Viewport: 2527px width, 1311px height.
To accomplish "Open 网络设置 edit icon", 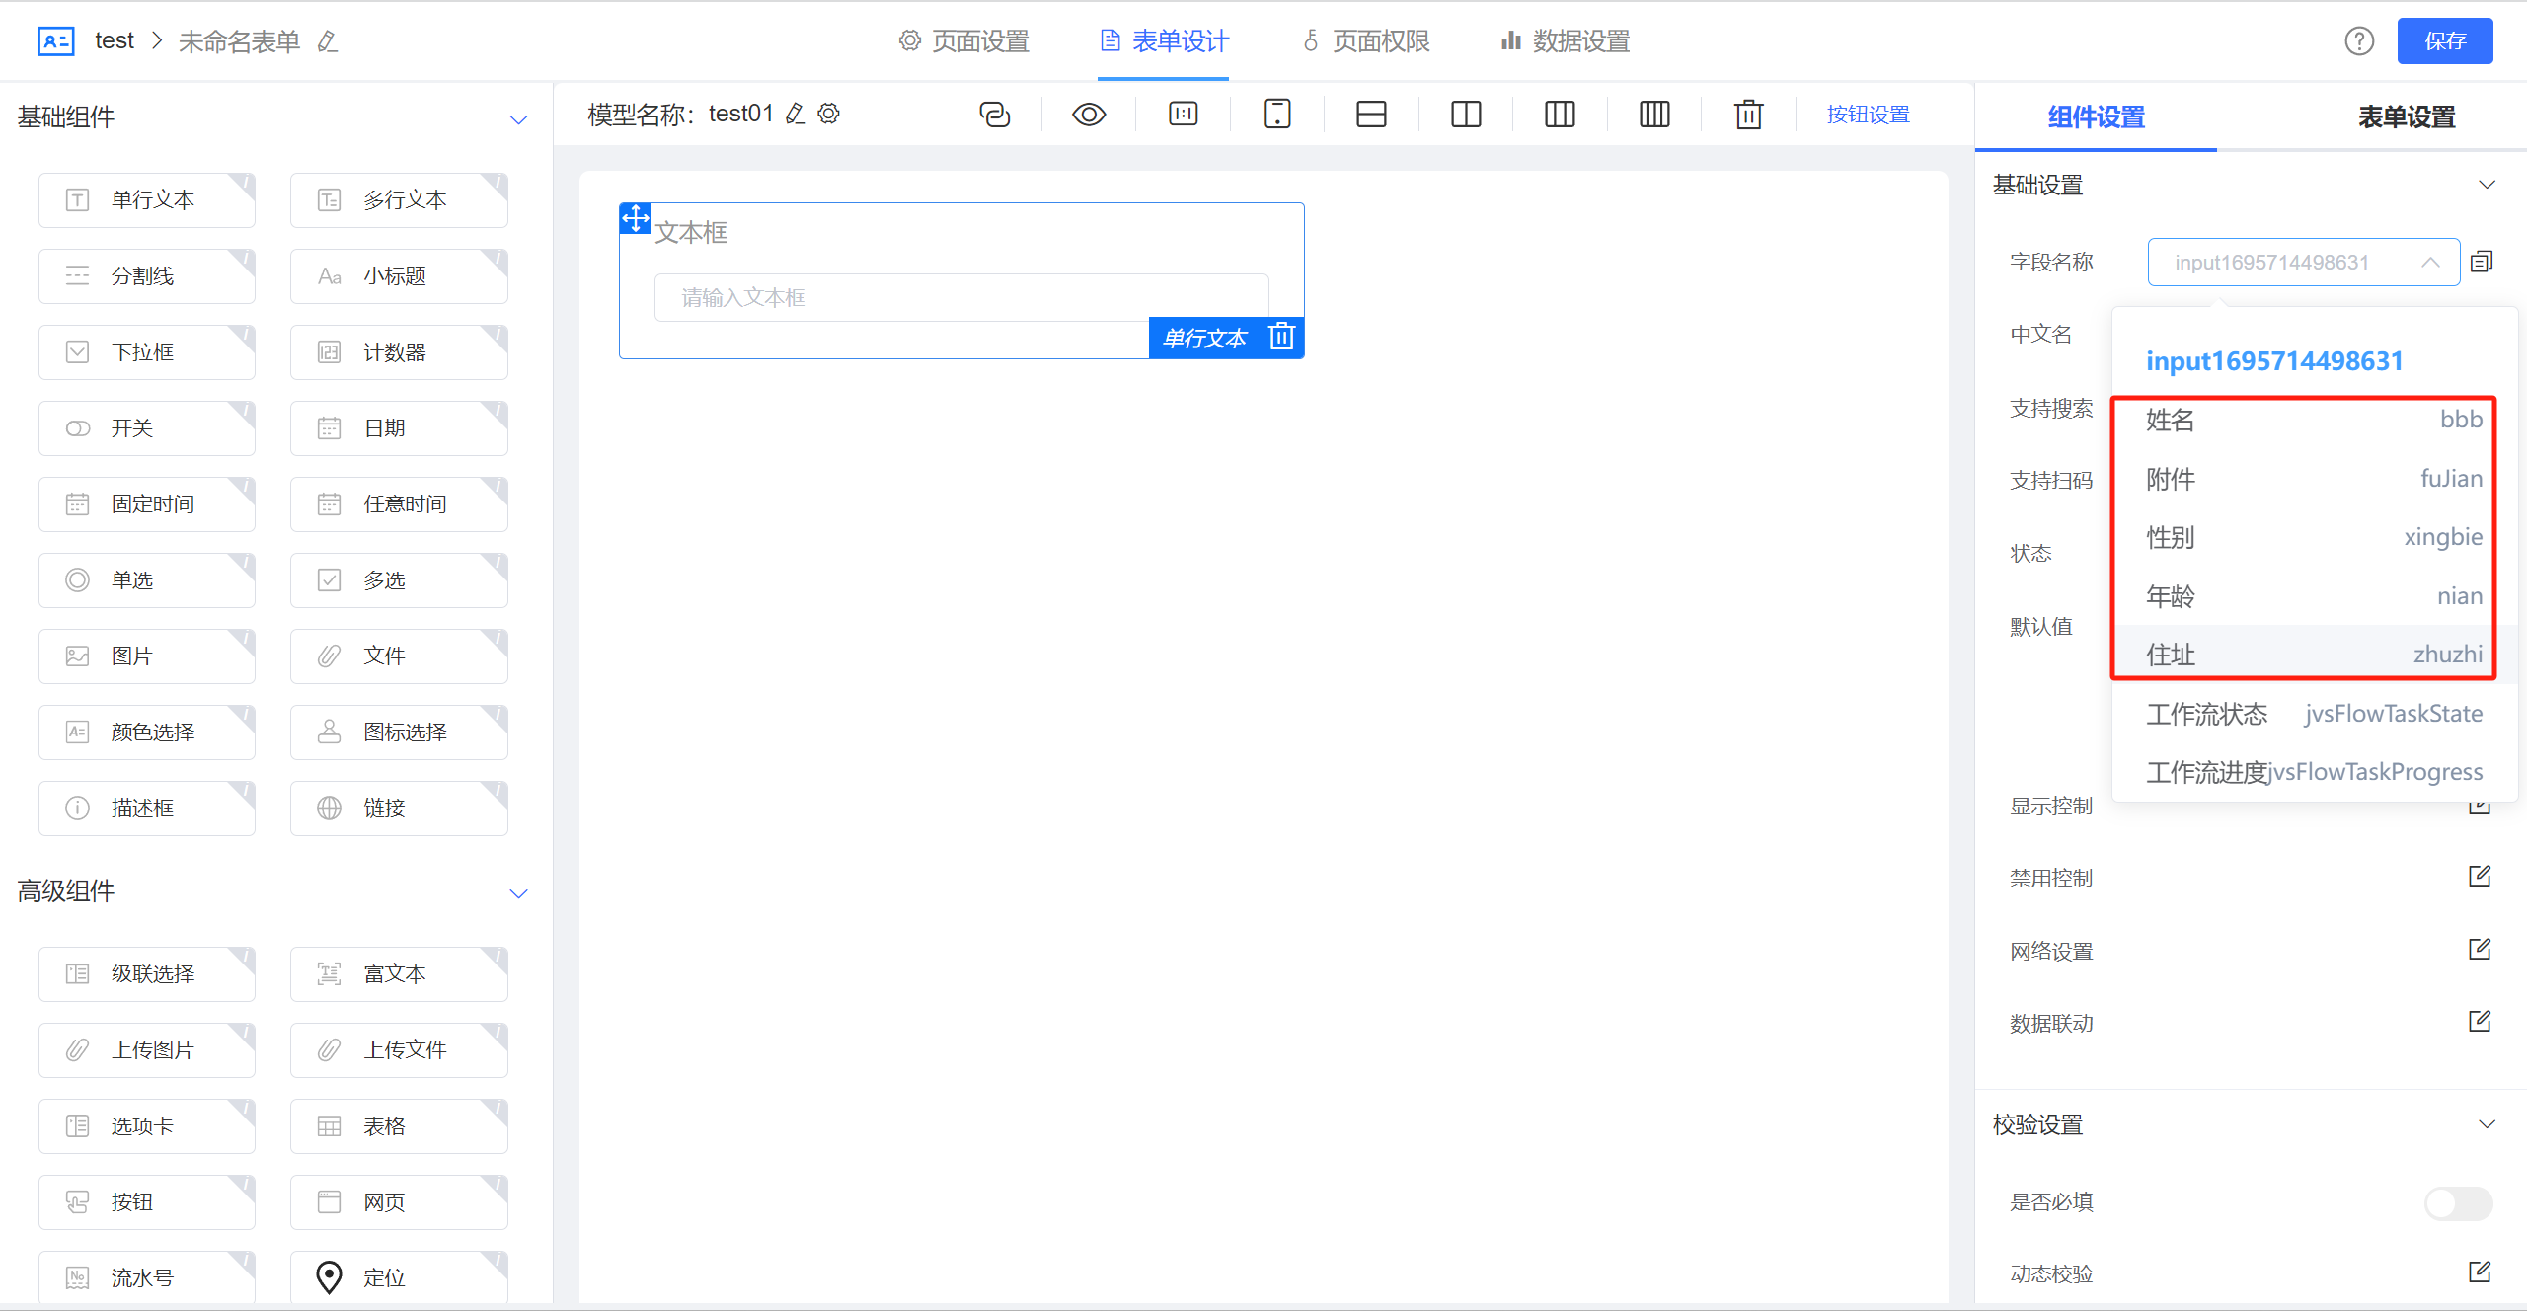I will coord(2480,950).
